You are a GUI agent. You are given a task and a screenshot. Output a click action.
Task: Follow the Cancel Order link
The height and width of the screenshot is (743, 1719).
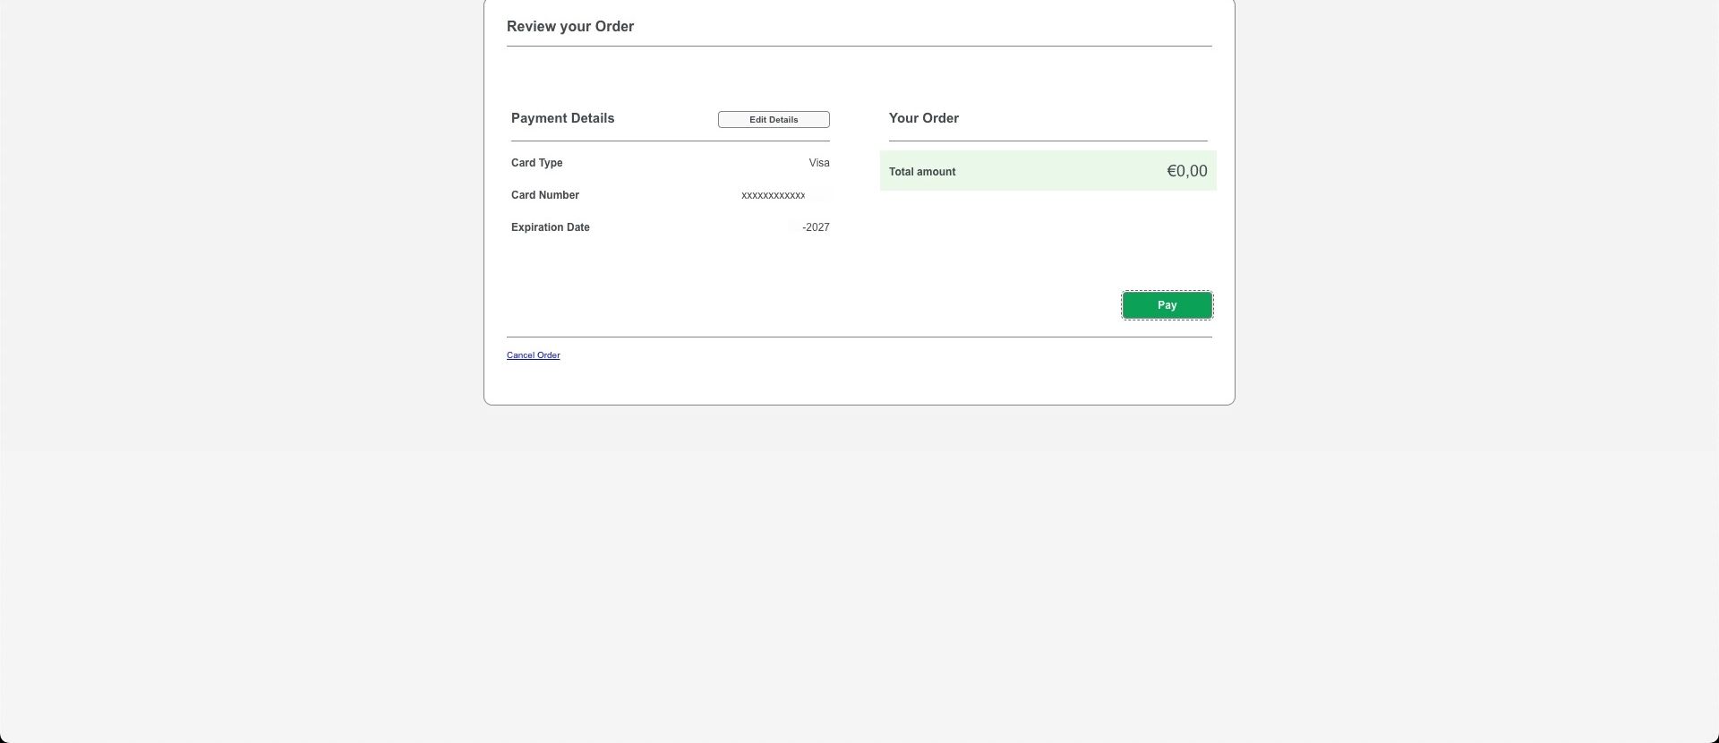[x=533, y=355]
